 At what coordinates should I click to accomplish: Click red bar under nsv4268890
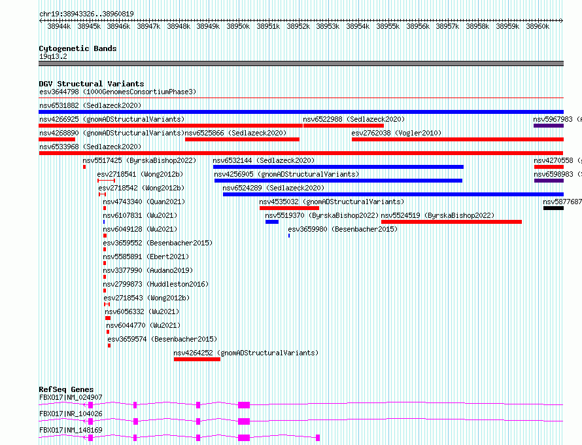(x=57, y=139)
